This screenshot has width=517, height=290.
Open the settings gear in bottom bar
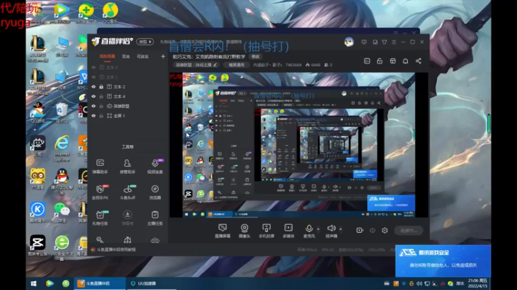385,231
